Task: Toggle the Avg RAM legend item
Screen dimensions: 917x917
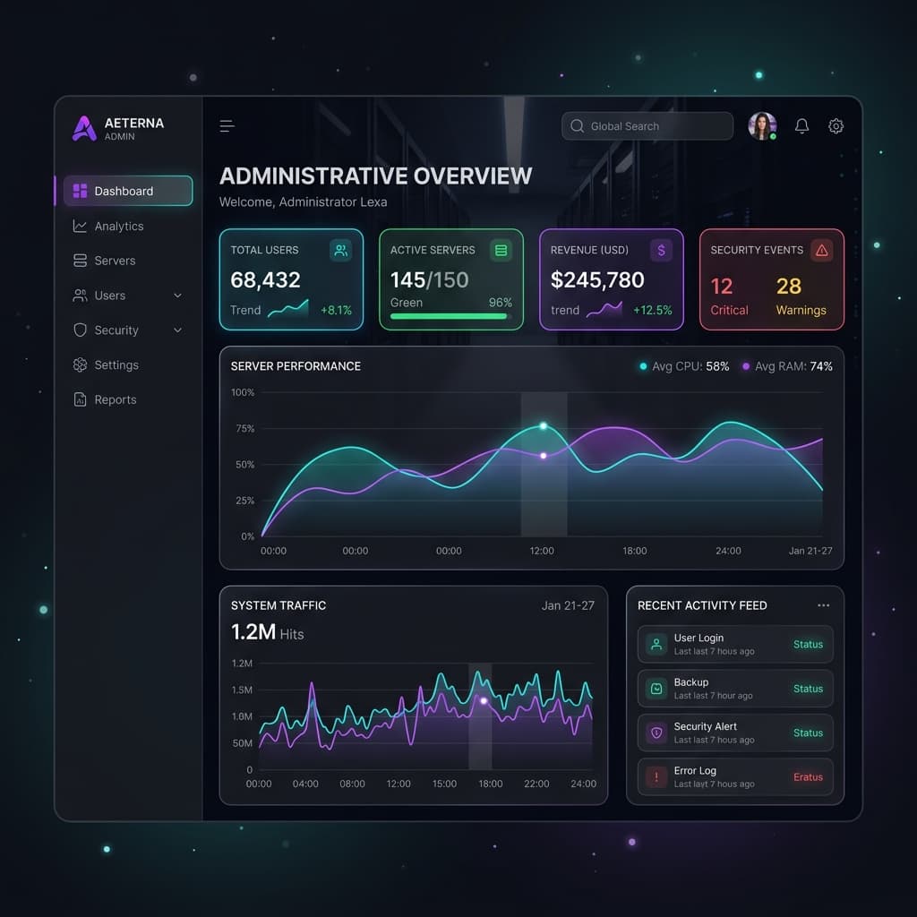Action: click(x=787, y=366)
